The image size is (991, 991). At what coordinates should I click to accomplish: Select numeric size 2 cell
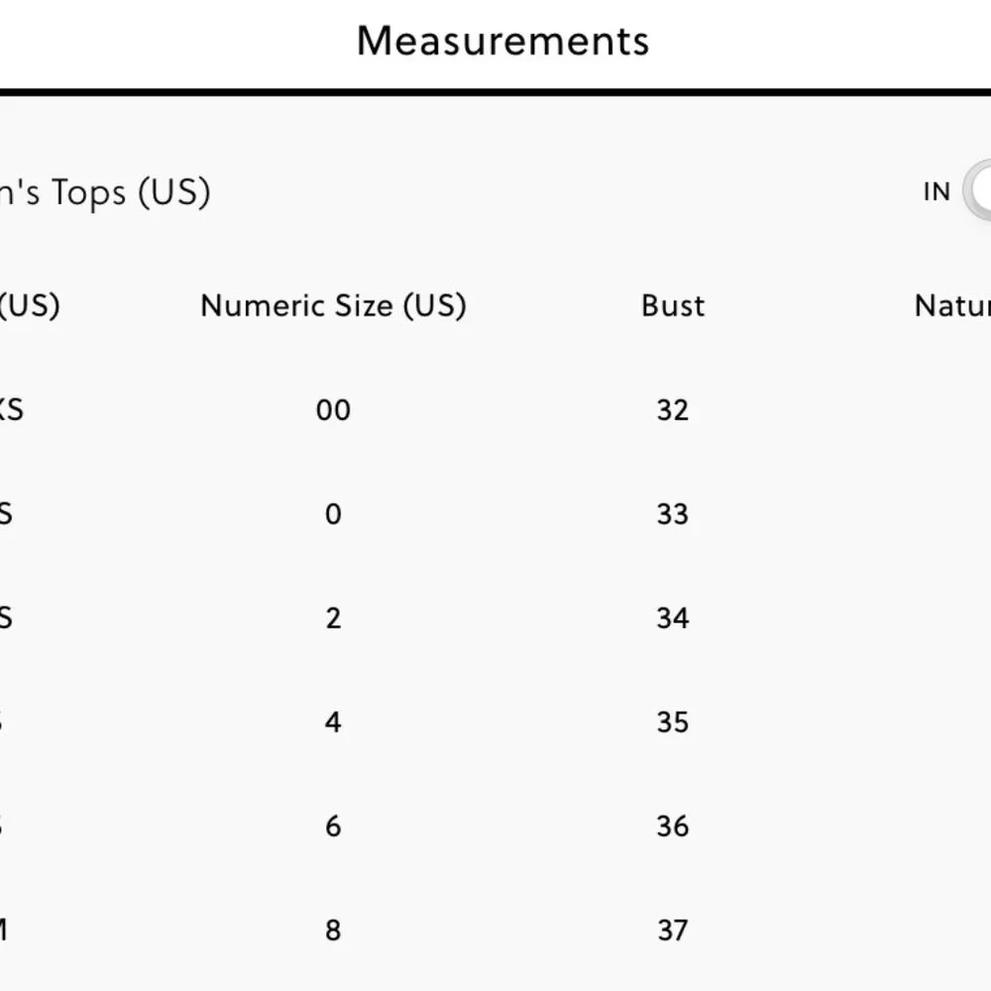tap(333, 618)
